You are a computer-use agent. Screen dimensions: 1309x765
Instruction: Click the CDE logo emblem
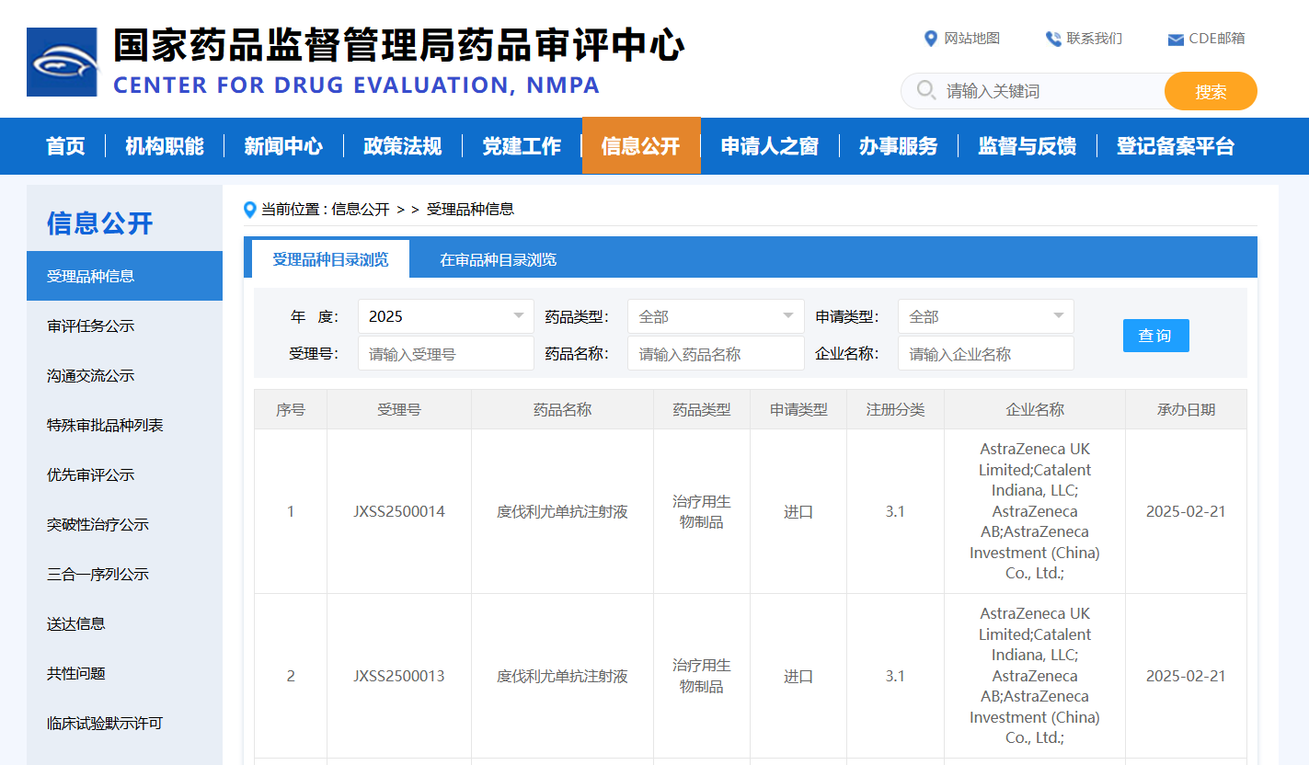click(62, 62)
